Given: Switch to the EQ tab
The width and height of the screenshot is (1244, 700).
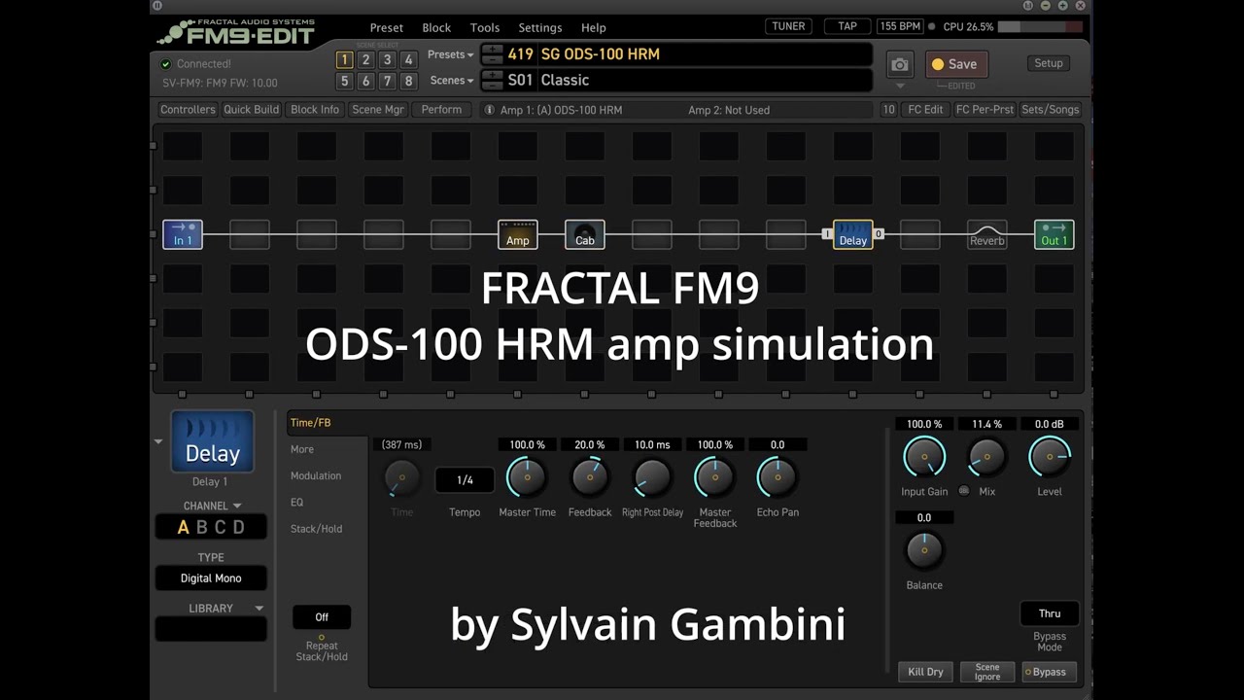Looking at the screenshot, I should [296, 502].
